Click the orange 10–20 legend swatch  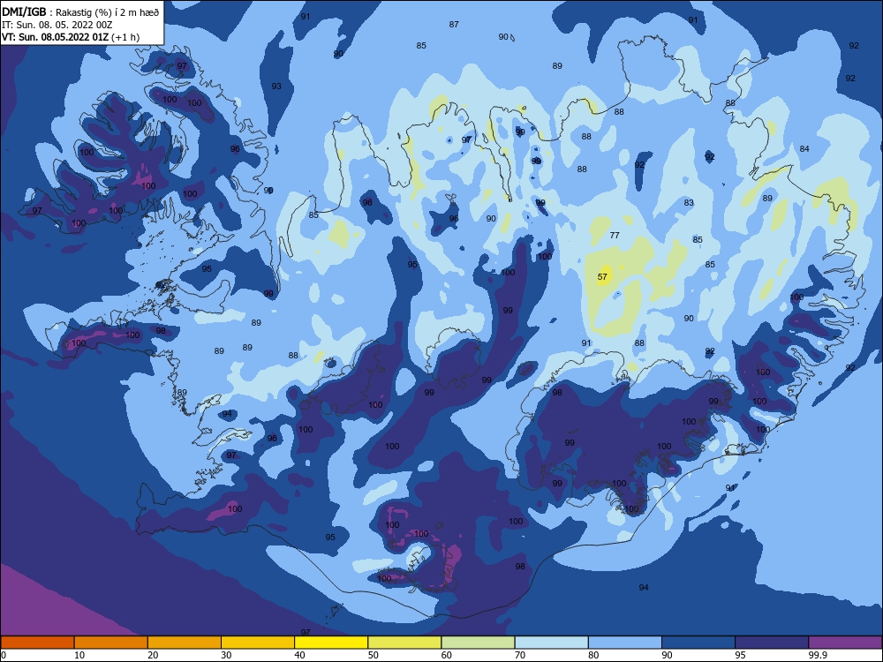pyautogui.click(x=111, y=643)
